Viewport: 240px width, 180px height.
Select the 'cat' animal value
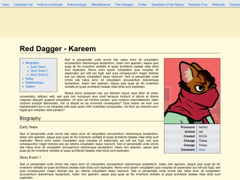[x=200, y=132]
